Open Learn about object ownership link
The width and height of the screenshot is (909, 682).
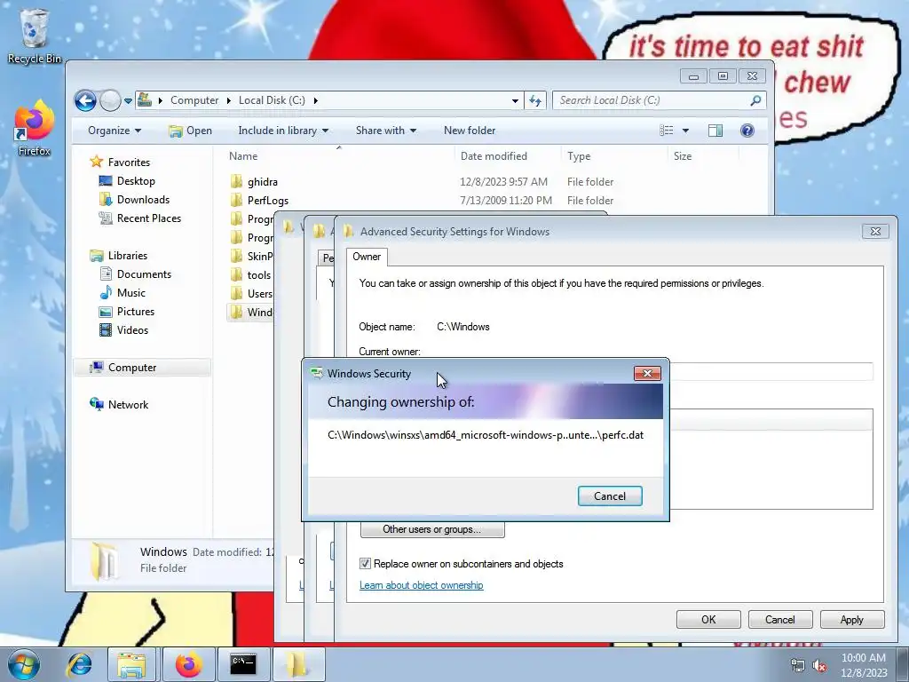421,585
